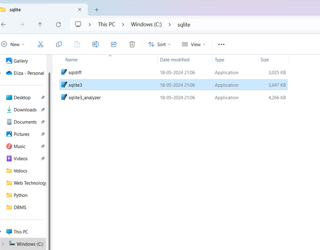The height and width of the screenshot is (250, 320).
Task: Open the Sort dropdown menu
Action: point(160,44)
